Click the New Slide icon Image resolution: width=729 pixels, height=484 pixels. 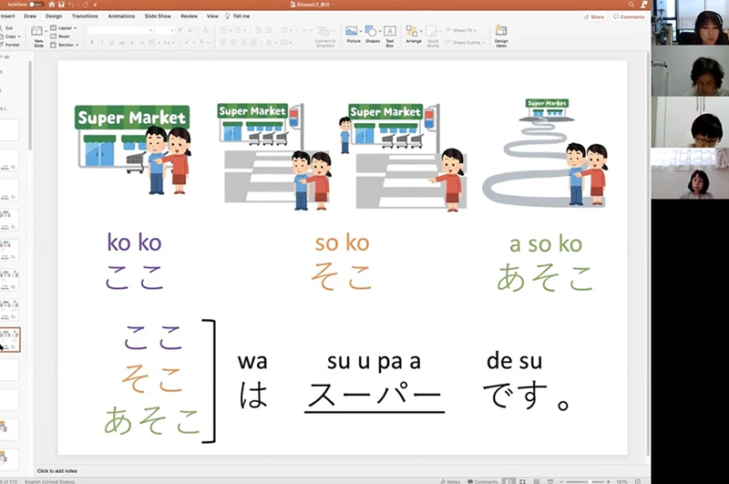click(37, 31)
